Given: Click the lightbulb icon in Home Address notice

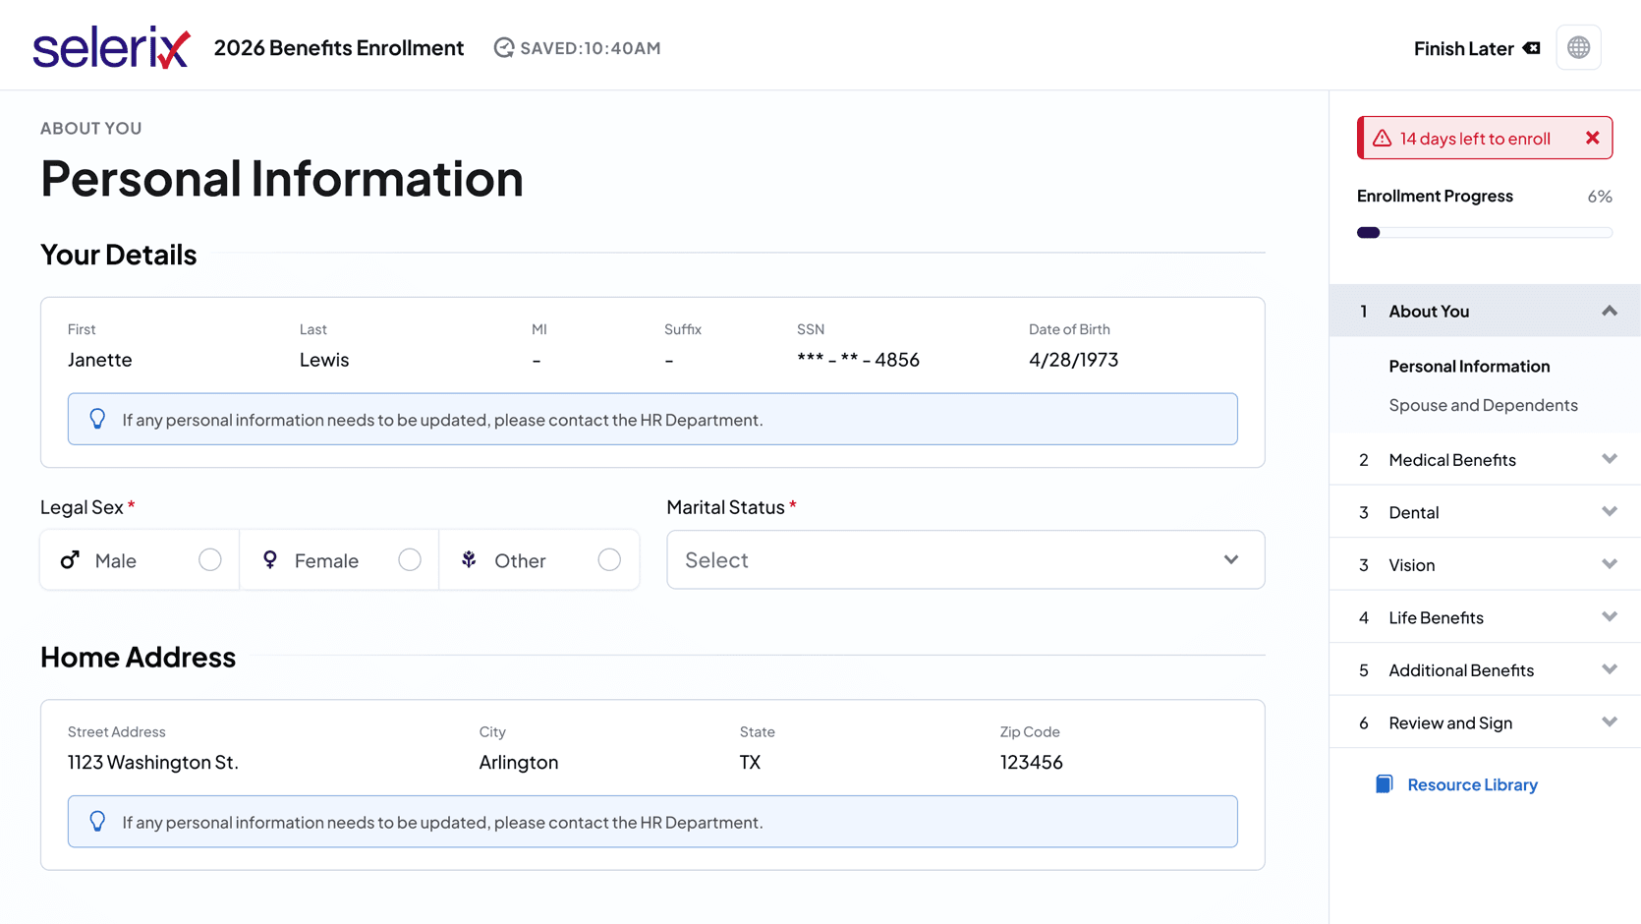Looking at the screenshot, I should pos(97,822).
